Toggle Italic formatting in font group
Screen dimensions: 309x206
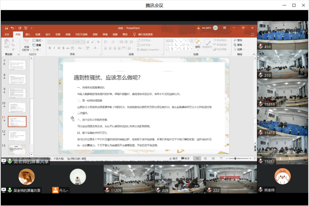click(54, 48)
